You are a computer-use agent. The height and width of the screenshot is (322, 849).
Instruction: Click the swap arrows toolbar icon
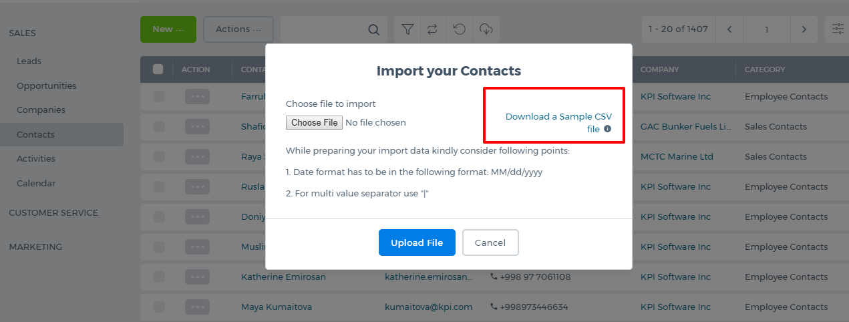[433, 29]
